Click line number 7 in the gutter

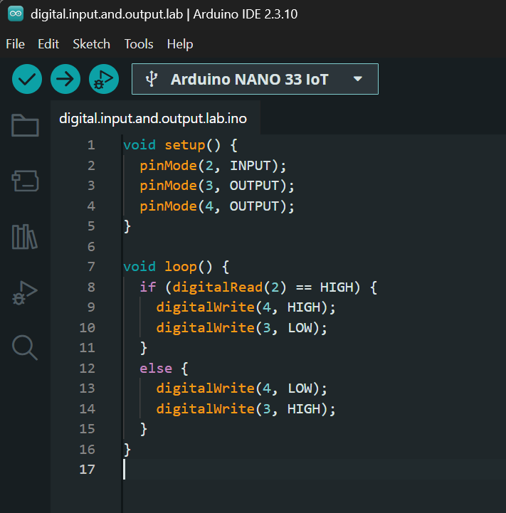(91, 267)
